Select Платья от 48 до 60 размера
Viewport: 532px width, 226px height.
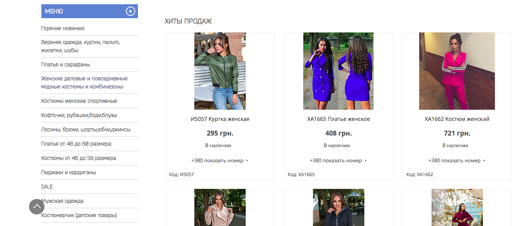point(76,144)
